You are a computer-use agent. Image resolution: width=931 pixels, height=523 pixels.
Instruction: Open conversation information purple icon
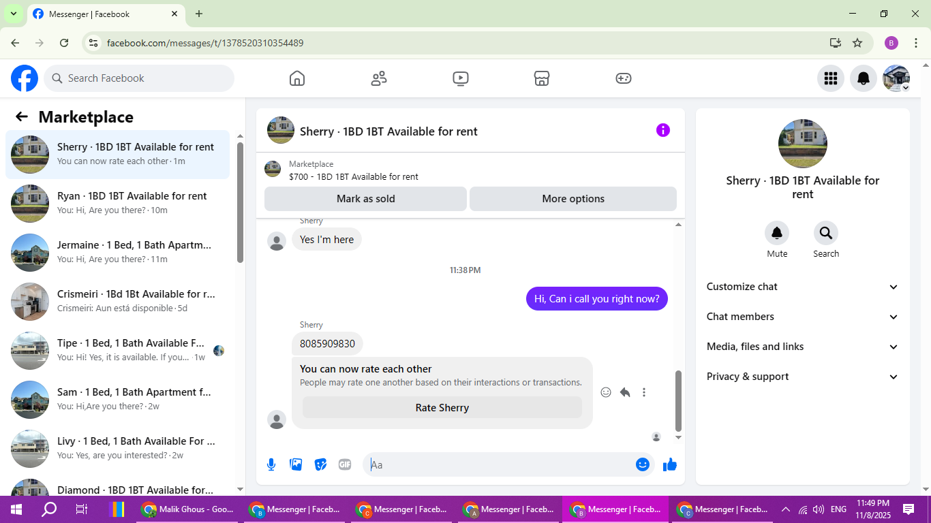click(663, 130)
